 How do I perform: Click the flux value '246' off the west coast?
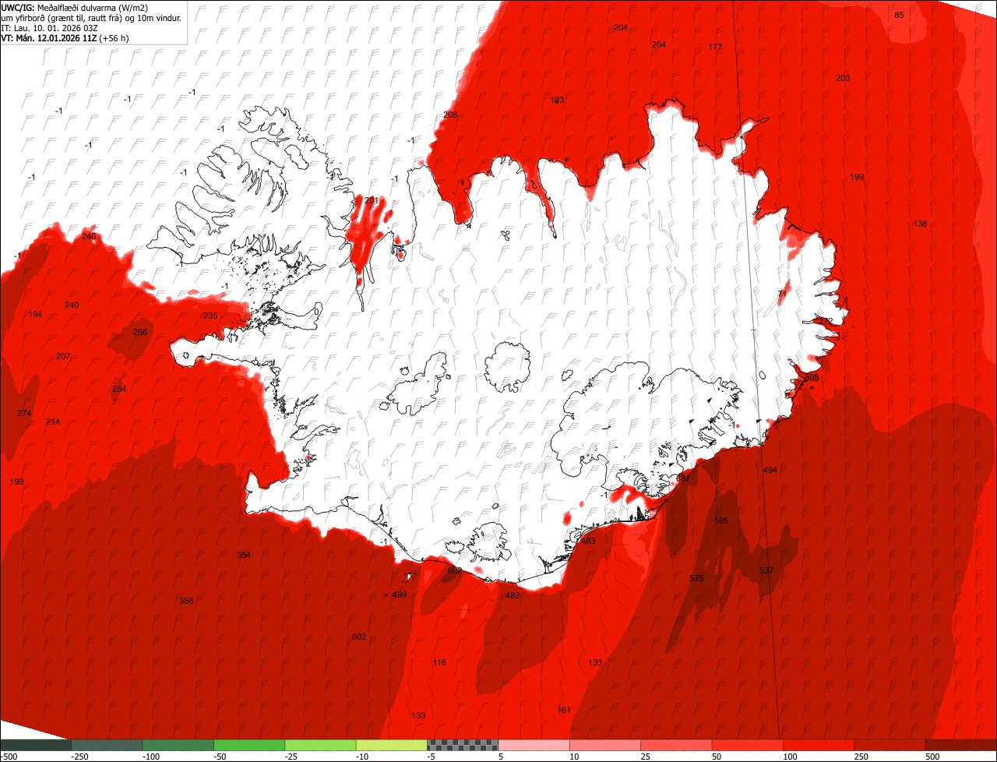(89, 236)
